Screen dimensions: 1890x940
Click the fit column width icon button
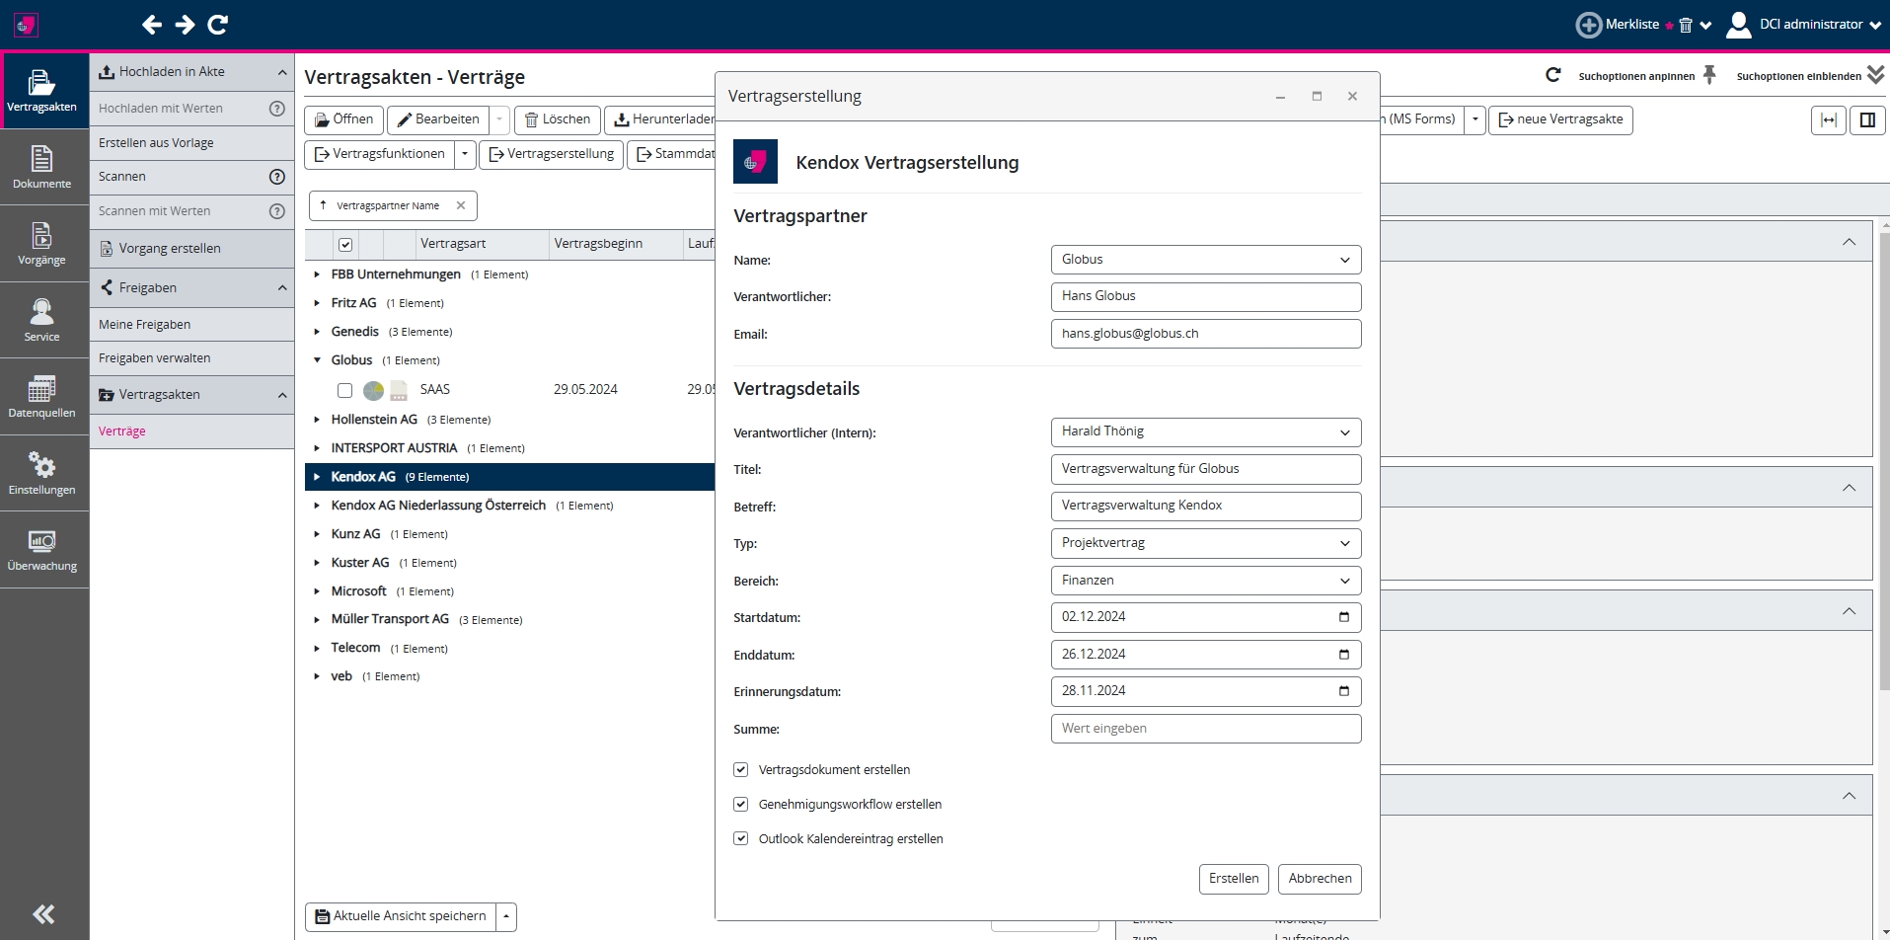(1829, 120)
